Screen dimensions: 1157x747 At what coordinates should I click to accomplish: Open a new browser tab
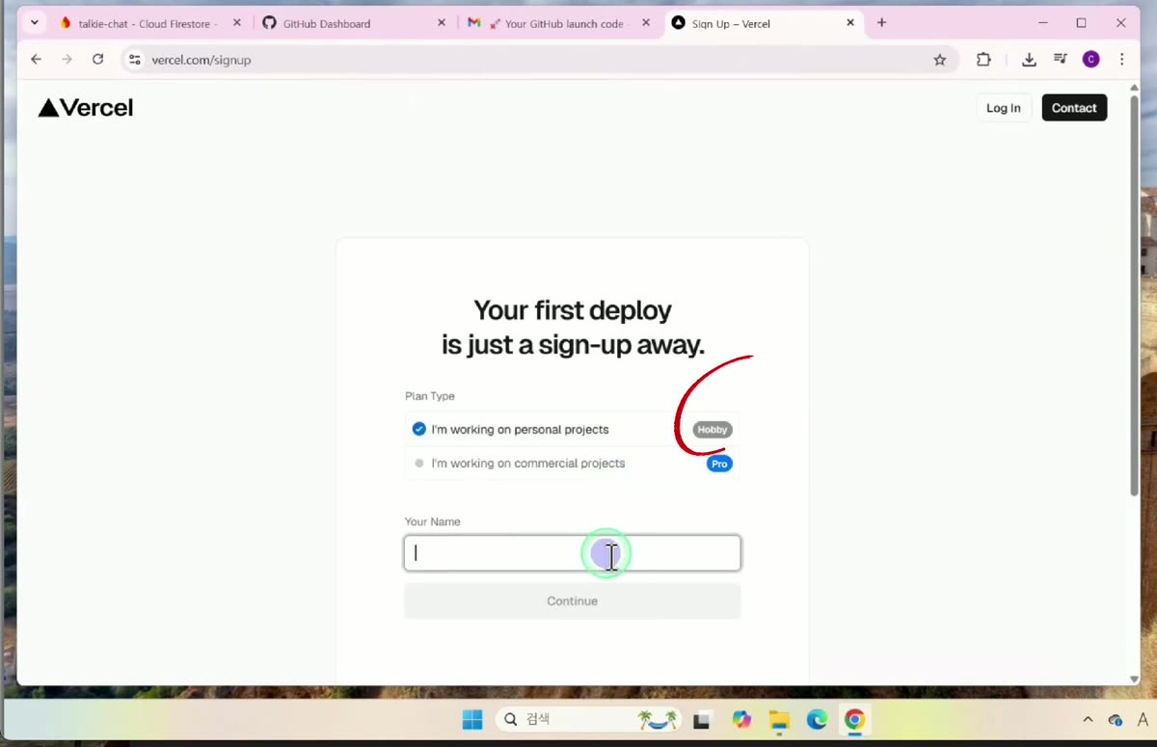(x=881, y=23)
